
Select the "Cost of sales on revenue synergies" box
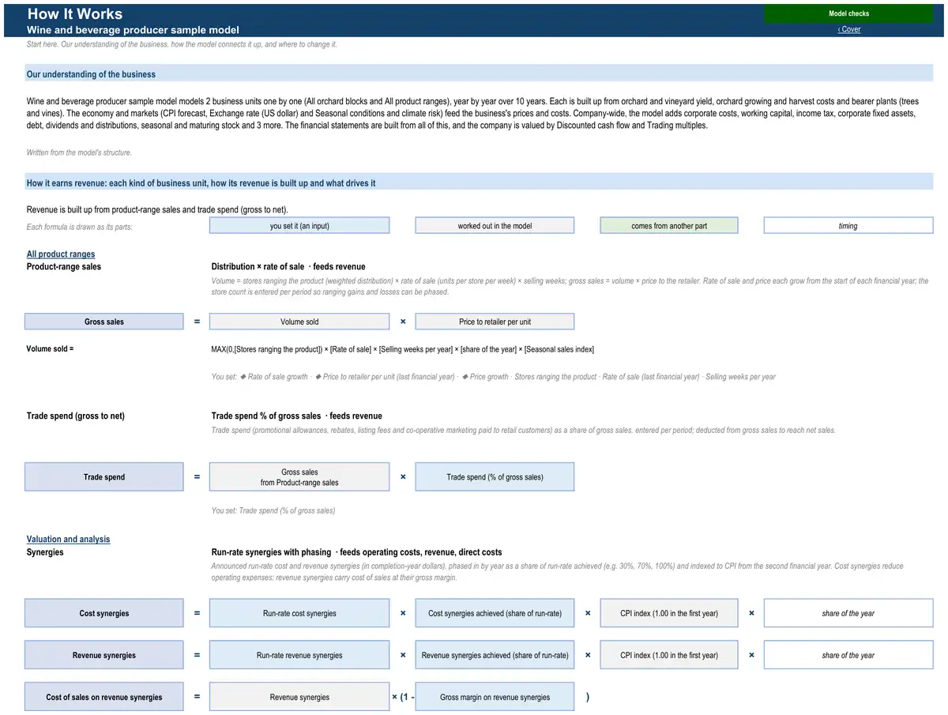pos(104,697)
